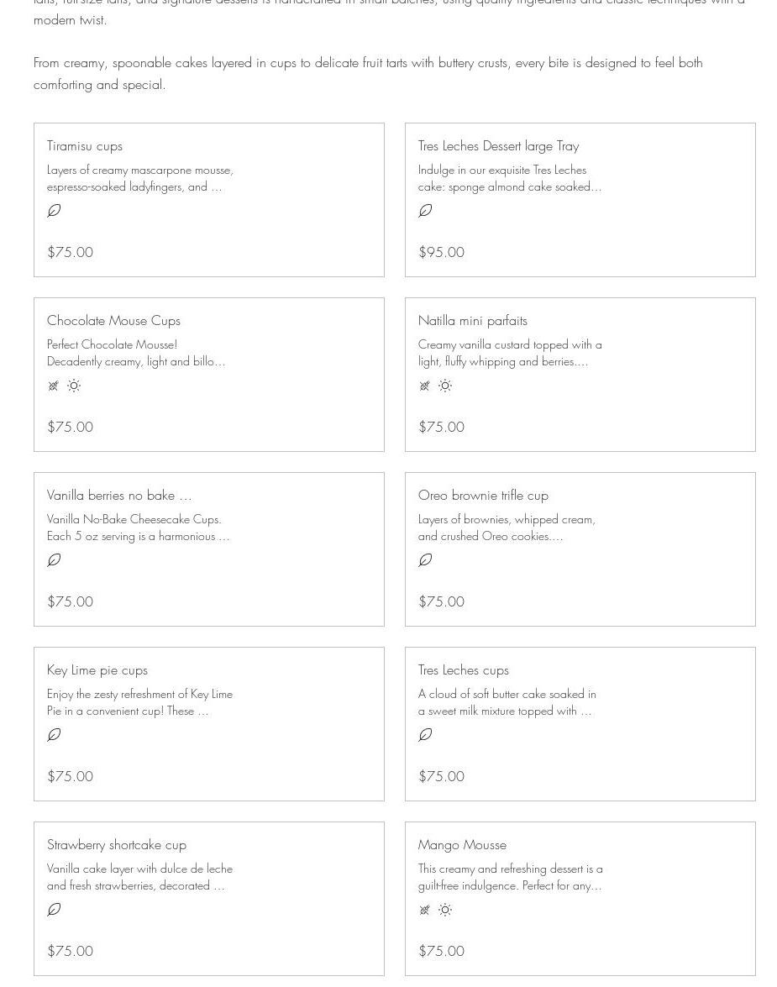Click the sun icon on Mango Mousse
The height and width of the screenshot is (987, 777).
point(445,910)
